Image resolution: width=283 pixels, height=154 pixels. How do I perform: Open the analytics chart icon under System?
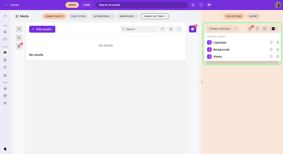click(5, 88)
